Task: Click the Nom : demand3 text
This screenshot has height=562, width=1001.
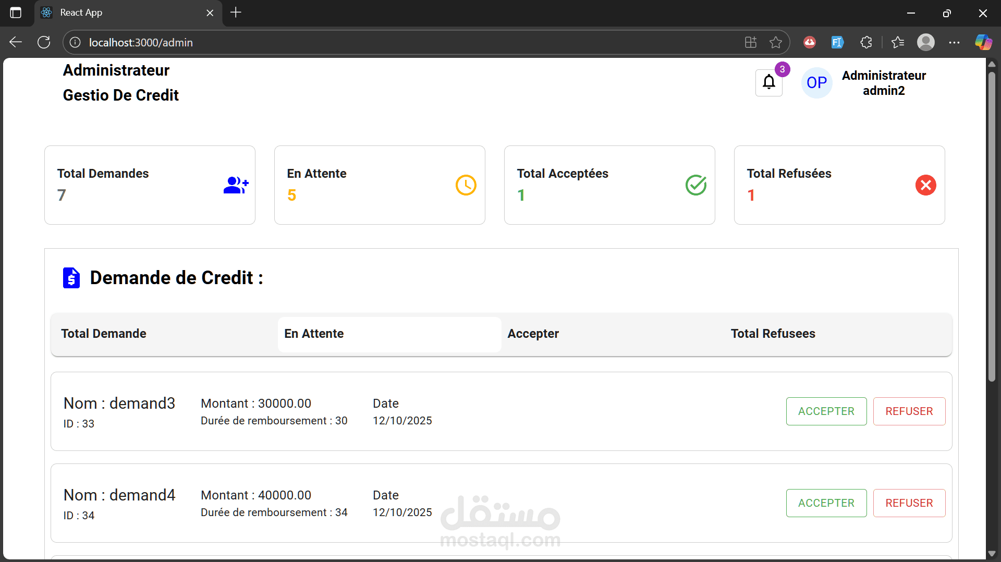Action: [119, 404]
